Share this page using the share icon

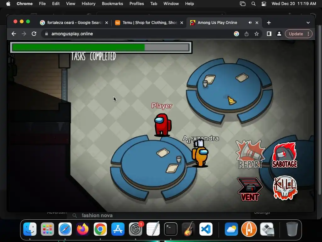(x=247, y=34)
